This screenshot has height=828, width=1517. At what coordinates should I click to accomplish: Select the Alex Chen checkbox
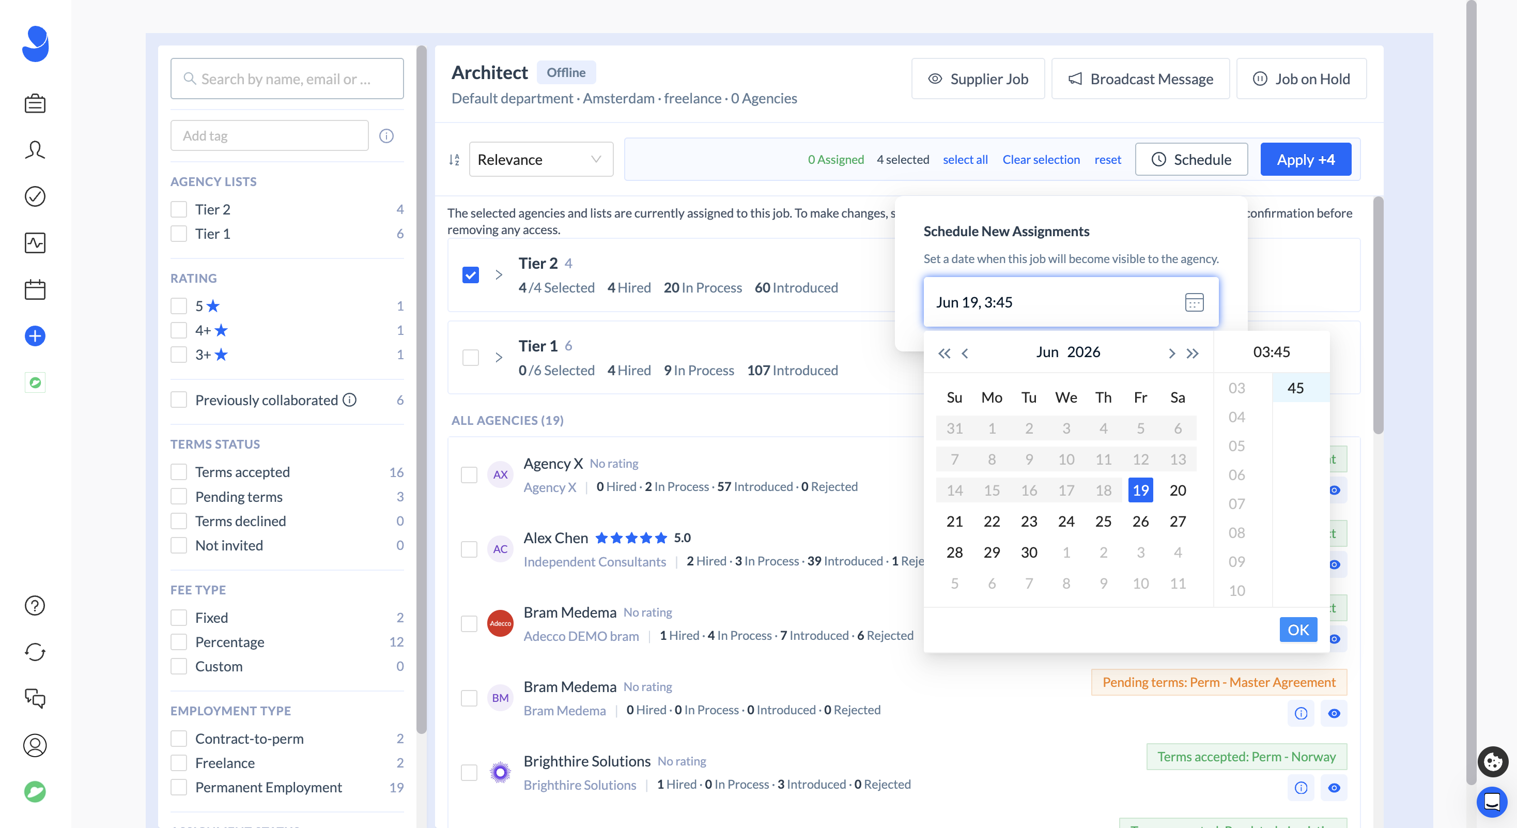[469, 549]
